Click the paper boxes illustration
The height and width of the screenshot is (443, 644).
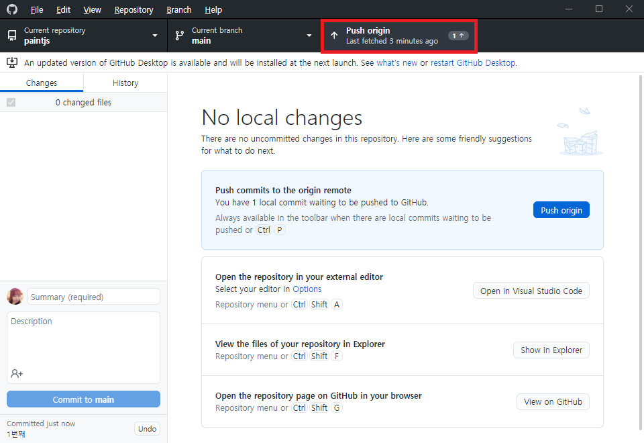coord(580,132)
